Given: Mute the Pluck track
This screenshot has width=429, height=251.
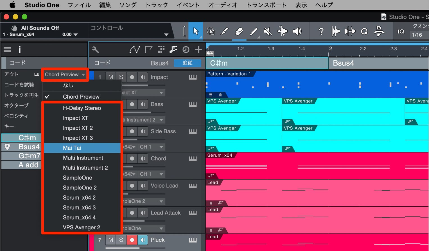Looking at the screenshot, I should click(x=111, y=240).
